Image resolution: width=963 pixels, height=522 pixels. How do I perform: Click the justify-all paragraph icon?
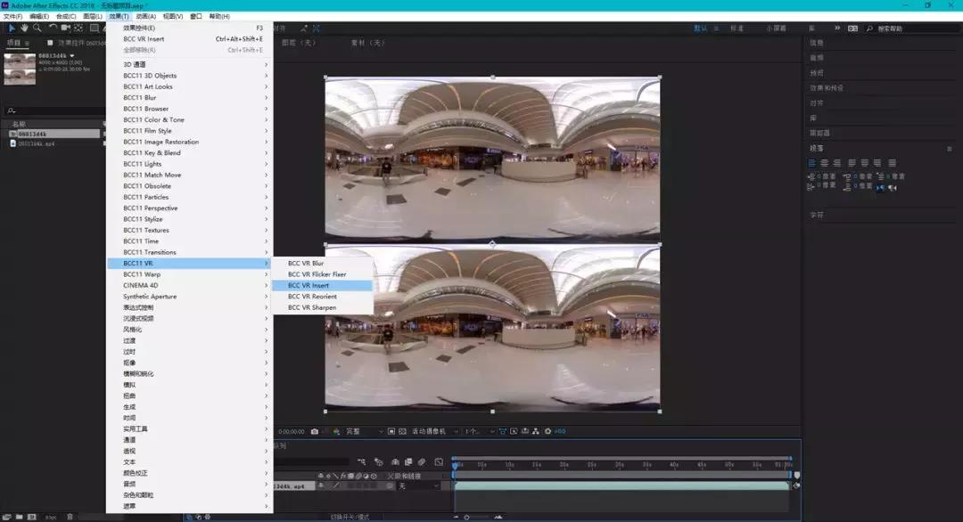(x=892, y=163)
